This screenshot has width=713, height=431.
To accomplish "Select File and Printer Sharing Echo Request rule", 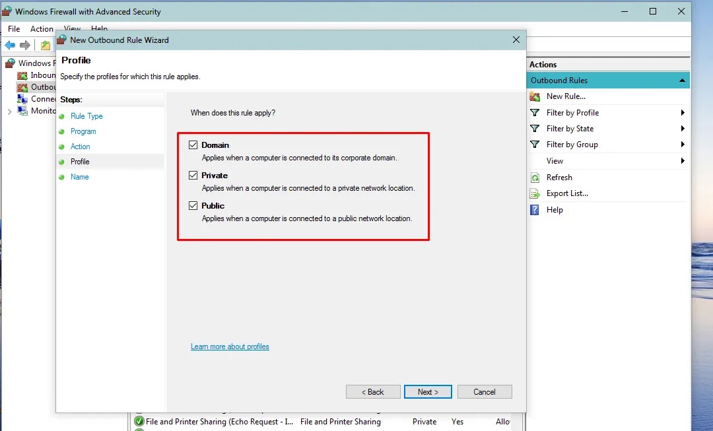I will coord(220,422).
